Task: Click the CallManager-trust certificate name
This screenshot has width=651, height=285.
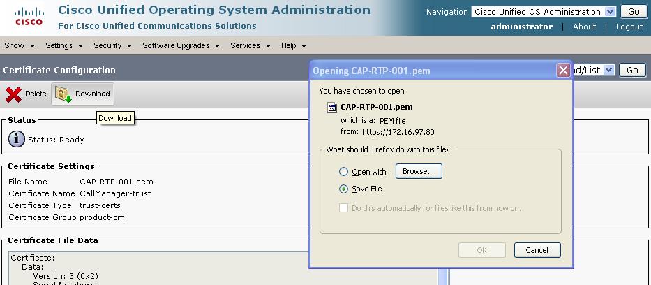Action: point(115,193)
